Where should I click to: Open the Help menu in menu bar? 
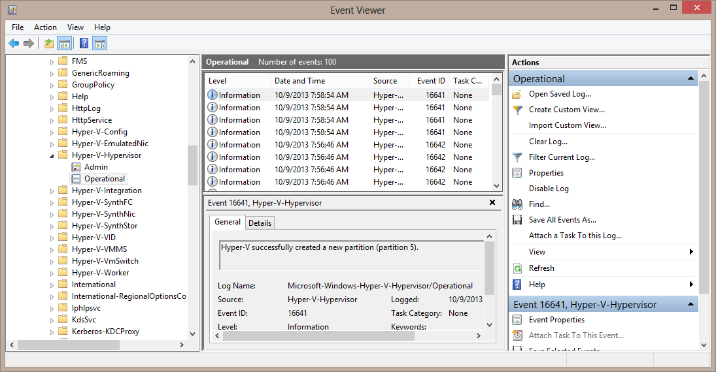click(x=102, y=27)
